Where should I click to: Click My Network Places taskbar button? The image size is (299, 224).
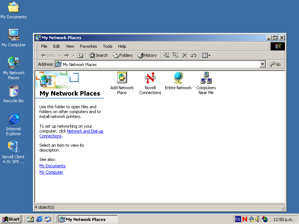pos(88,219)
